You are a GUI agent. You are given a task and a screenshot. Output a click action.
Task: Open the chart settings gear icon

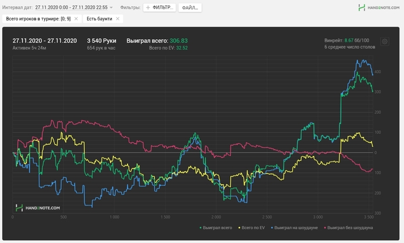pyautogui.click(x=385, y=42)
